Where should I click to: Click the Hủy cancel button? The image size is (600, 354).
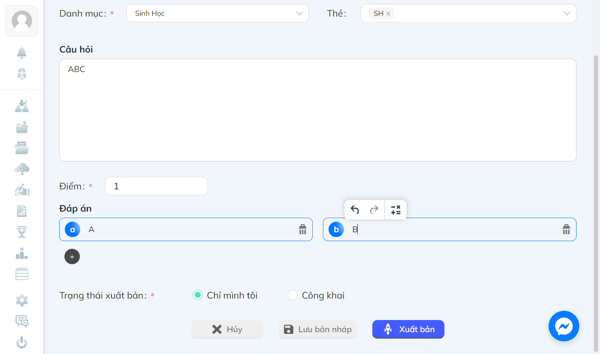point(227,329)
